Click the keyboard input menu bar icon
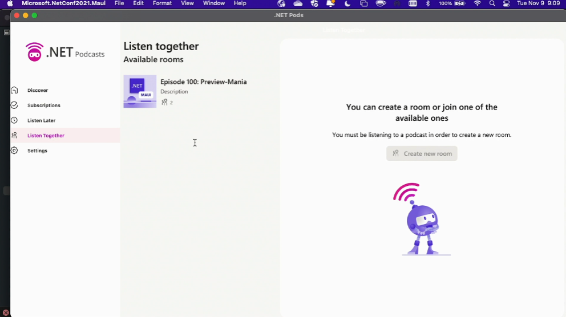 click(x=413, y=3)
